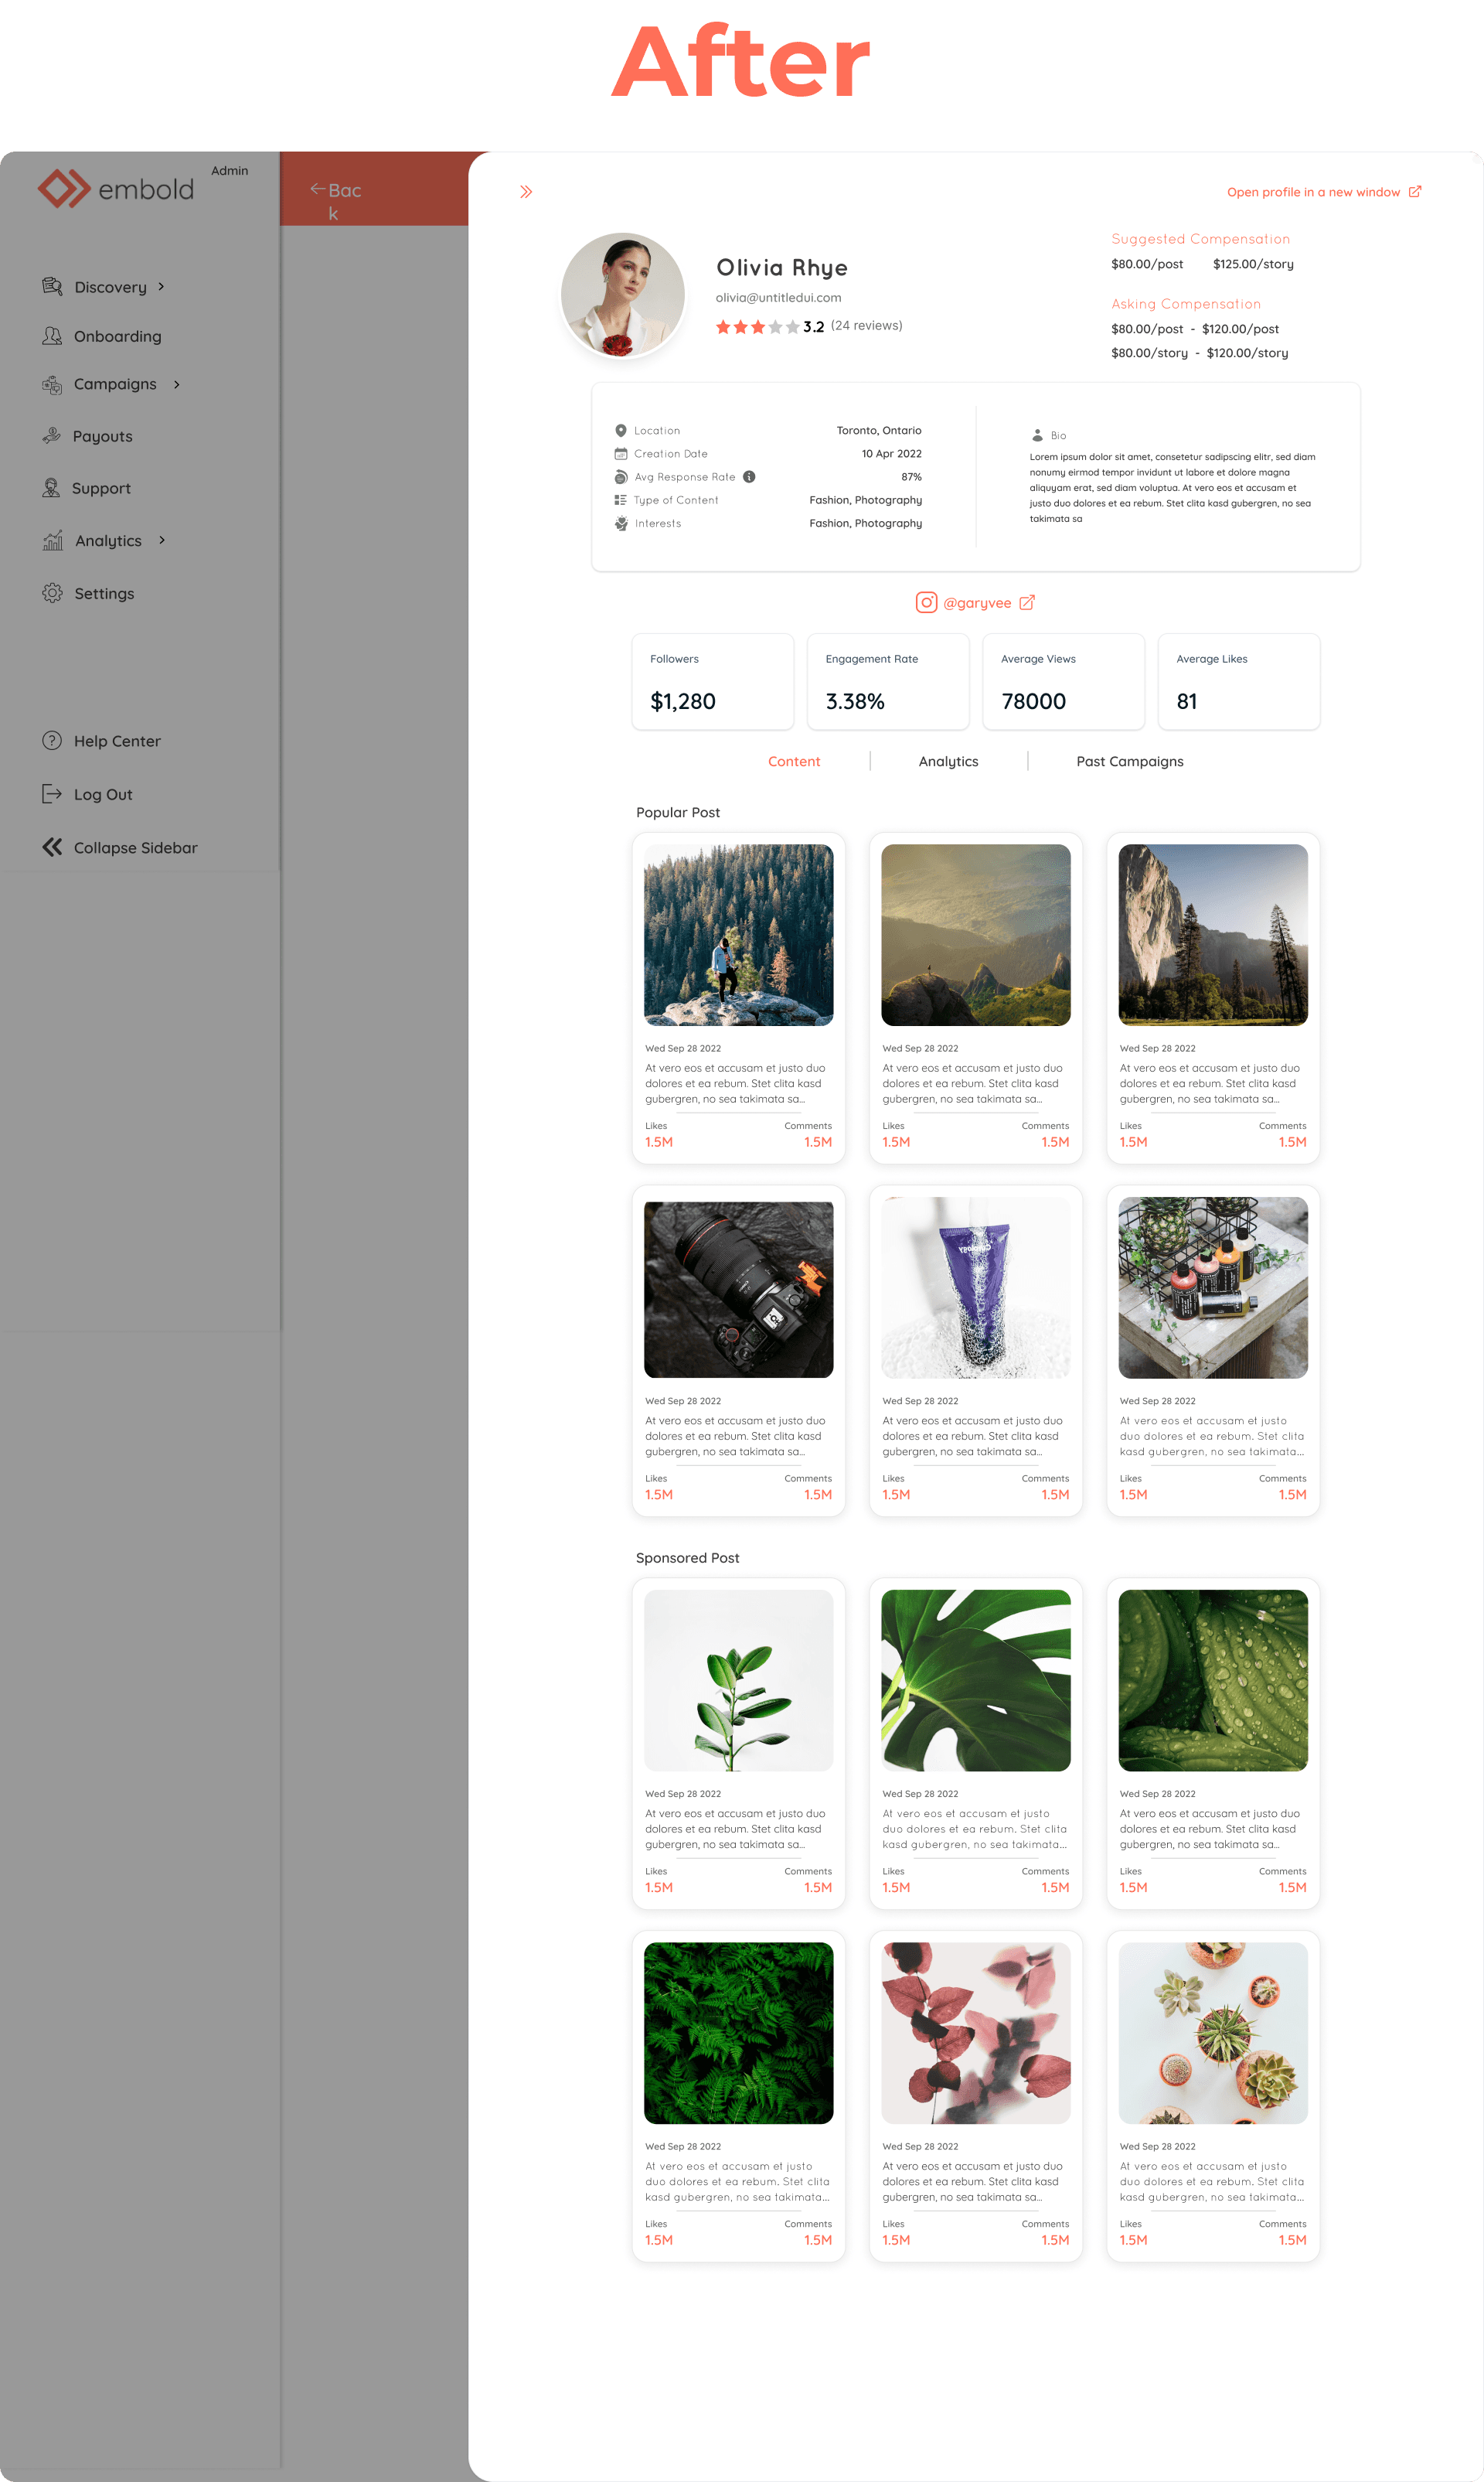
Task: Expand the Discovery submenu chevron
Action: [x=161, y=286]
